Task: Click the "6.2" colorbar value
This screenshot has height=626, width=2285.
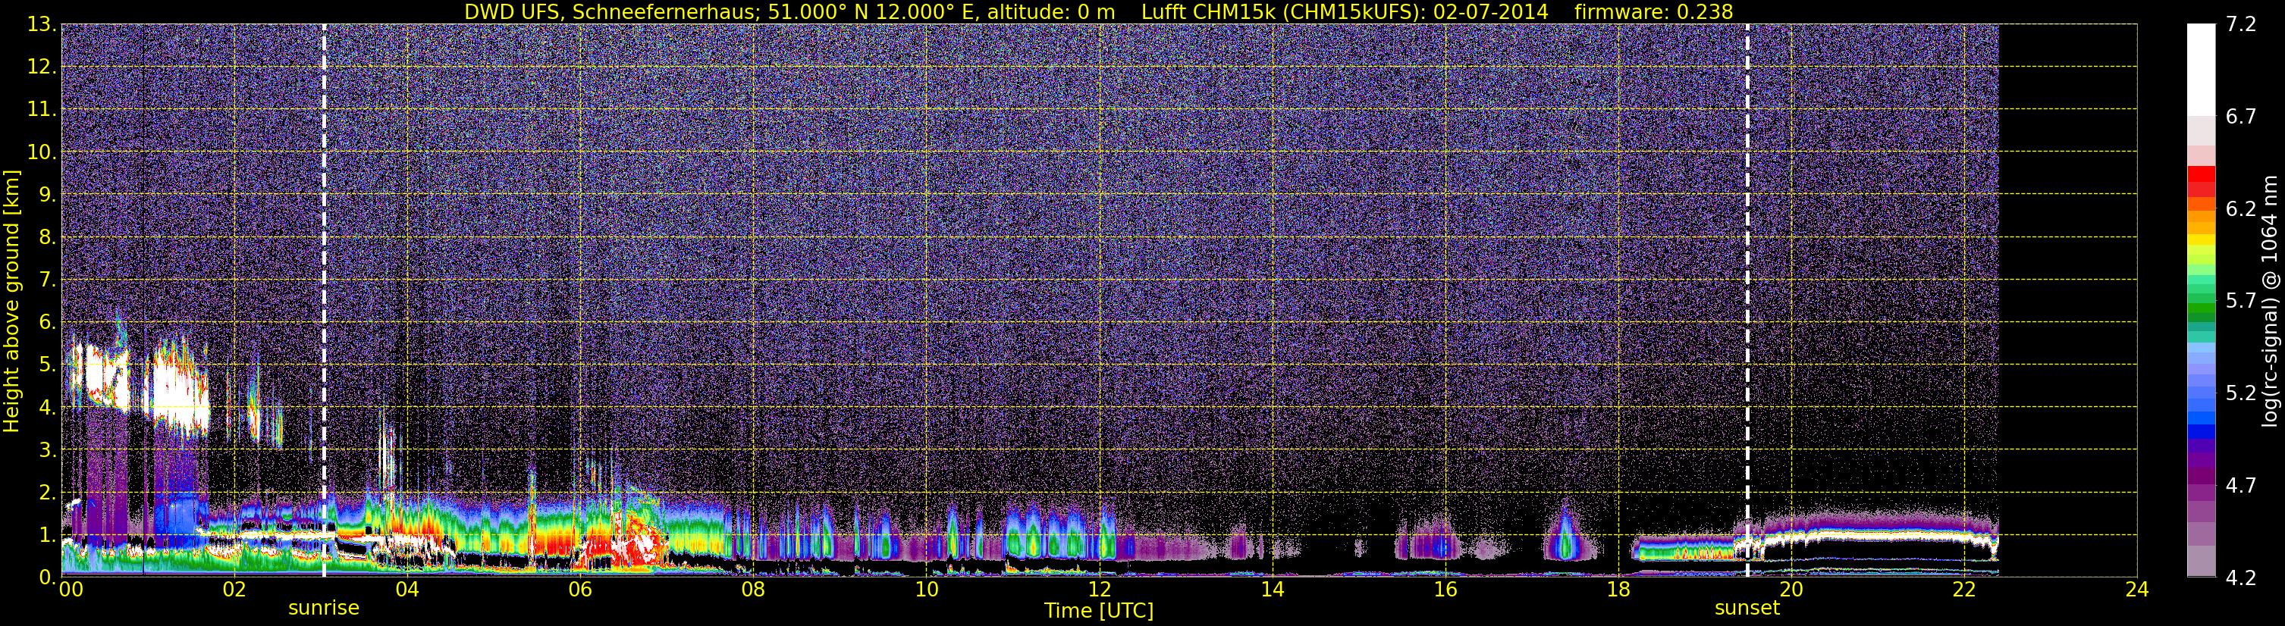Action: 2241,209
